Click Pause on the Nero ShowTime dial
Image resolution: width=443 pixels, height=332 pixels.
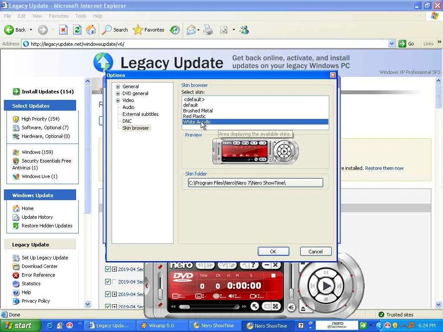(326, 272)
